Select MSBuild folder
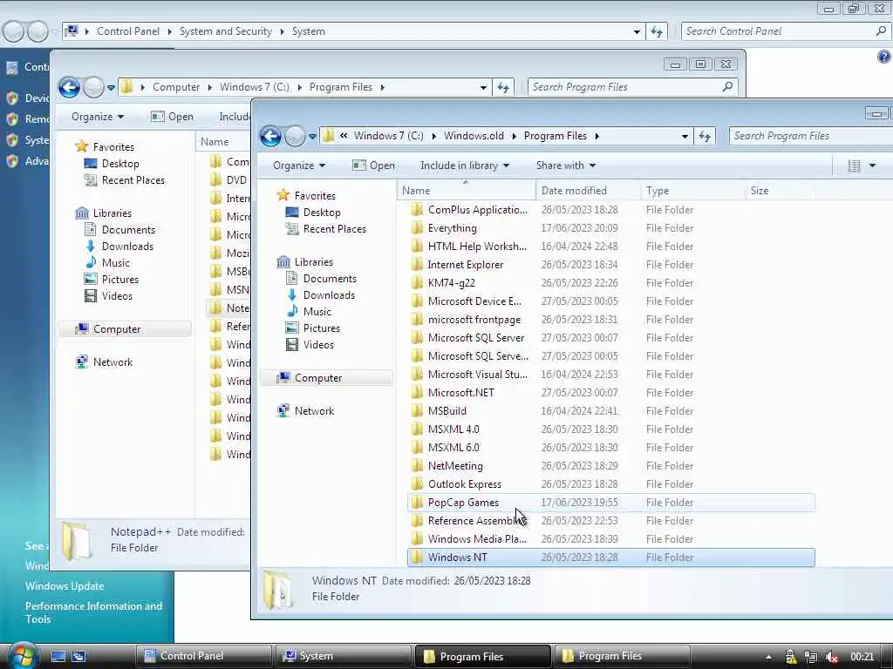Screen dimensions: 893x669 pyautogui.click(x=611, y=411)
